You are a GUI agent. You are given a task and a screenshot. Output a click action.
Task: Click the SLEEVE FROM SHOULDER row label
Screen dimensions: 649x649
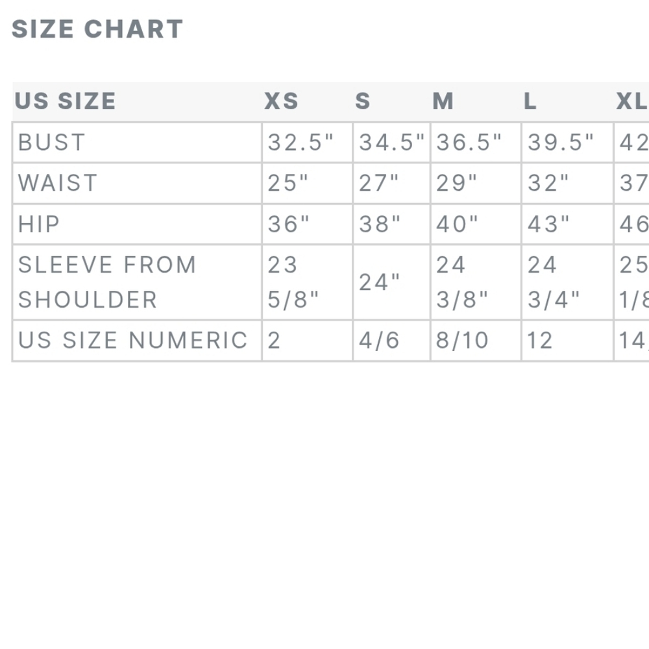pos(107,282)
